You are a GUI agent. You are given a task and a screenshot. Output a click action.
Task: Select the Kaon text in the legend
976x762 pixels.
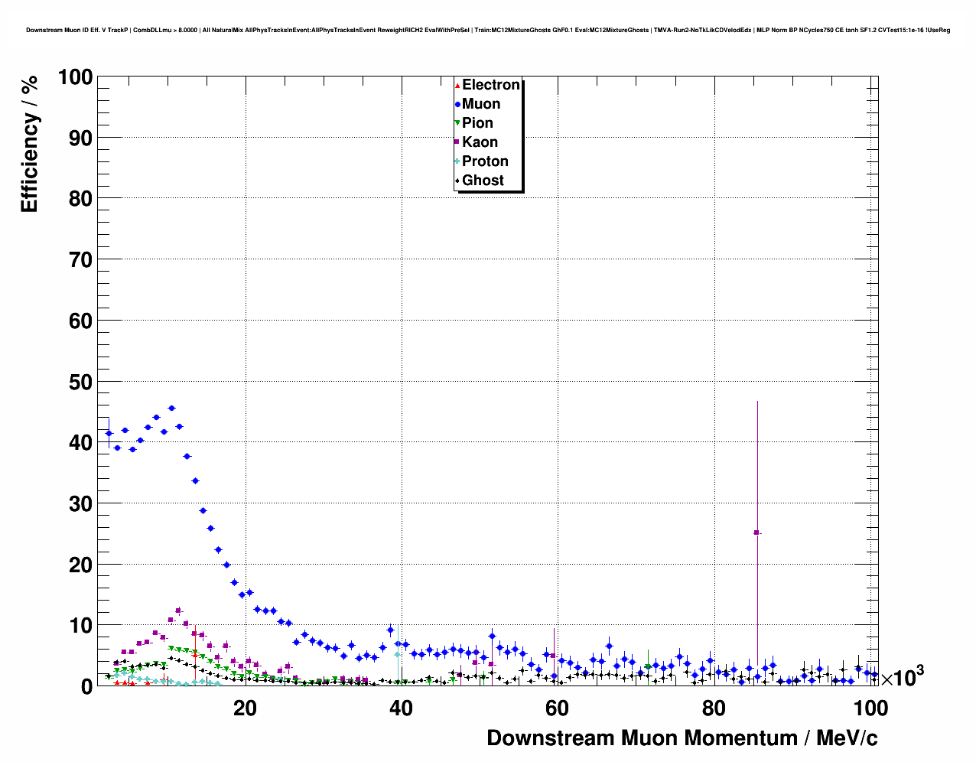point(480,142)
